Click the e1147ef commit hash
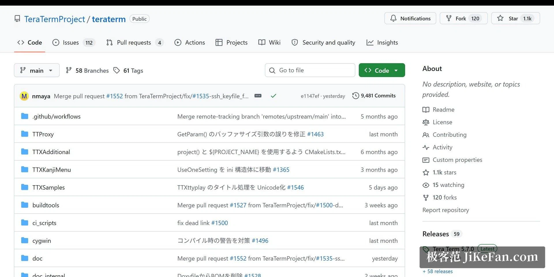Viewport: 554px width, 277px height. click(x=310, y=96)
